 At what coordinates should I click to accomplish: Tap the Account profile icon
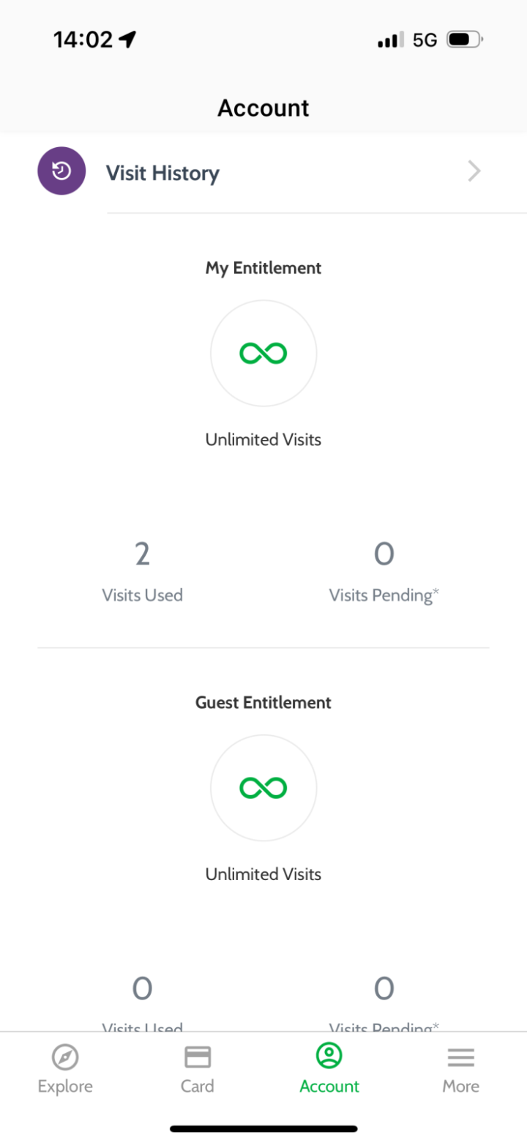coord(329,1056)
